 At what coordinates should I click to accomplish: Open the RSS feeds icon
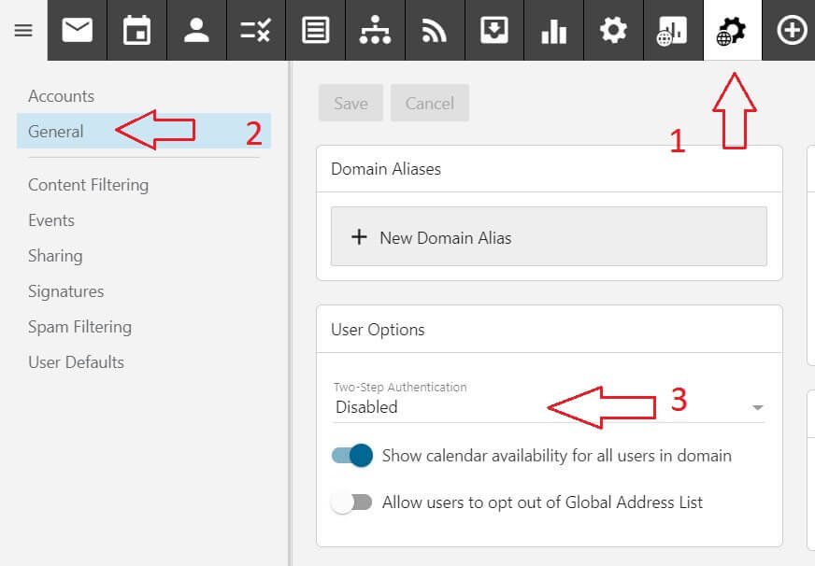click(x=435, y=30)
